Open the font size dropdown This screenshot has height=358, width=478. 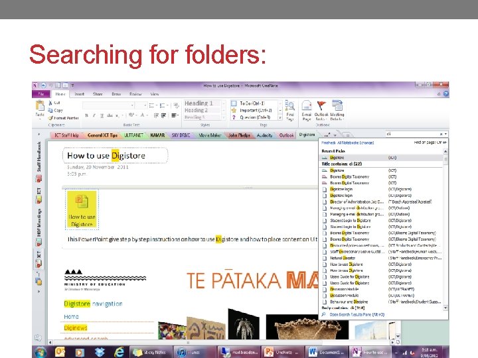(145, 105)
